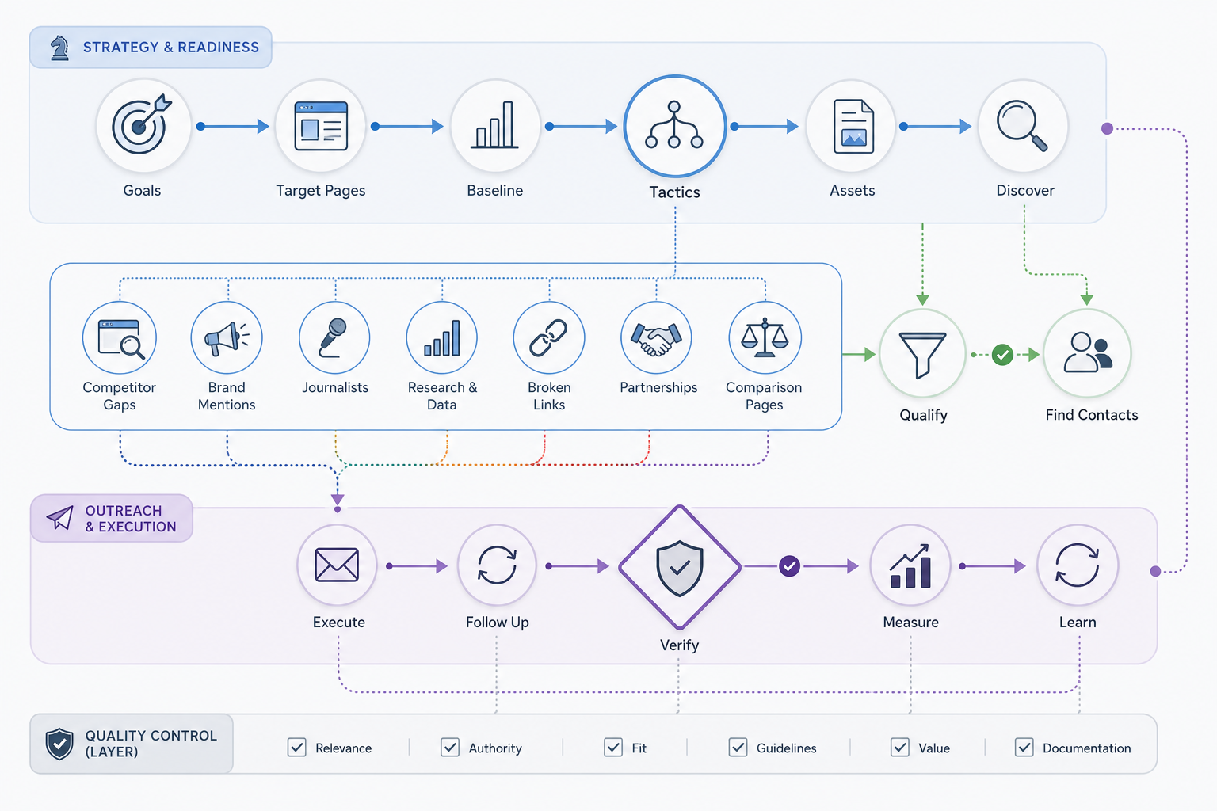The height and width of the screenshot is (811, 1217).
Task: Click the "Measure" label text
Action: tap(911, 623)
